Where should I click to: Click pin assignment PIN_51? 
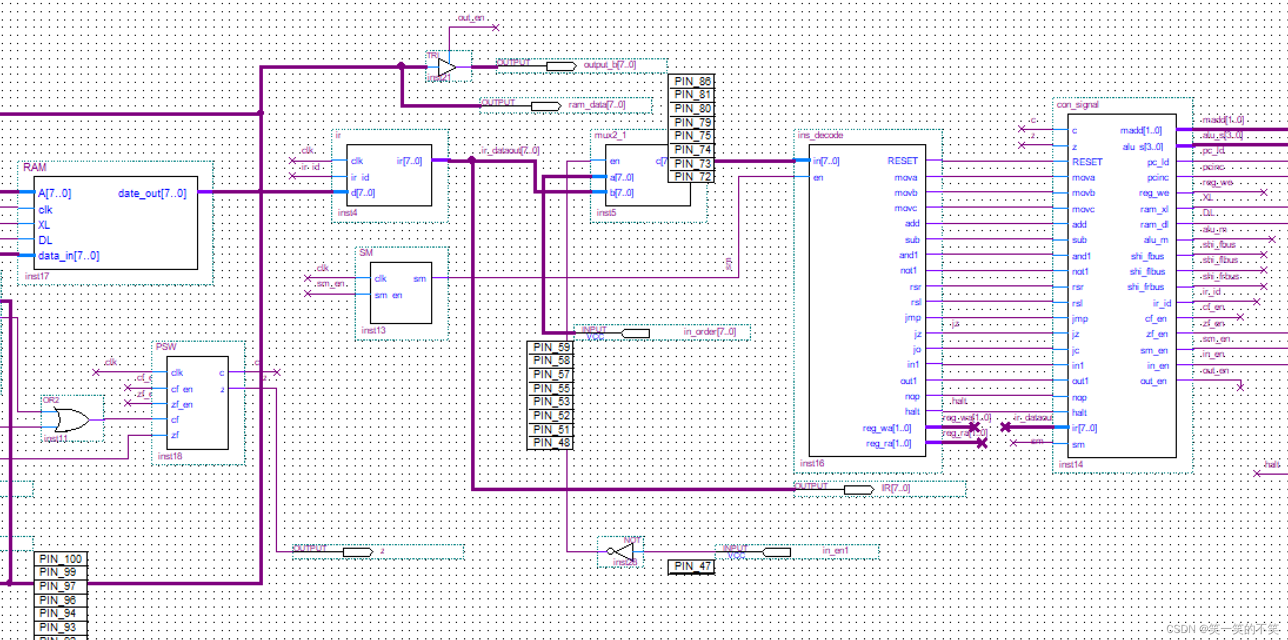(x=550, y=429)
